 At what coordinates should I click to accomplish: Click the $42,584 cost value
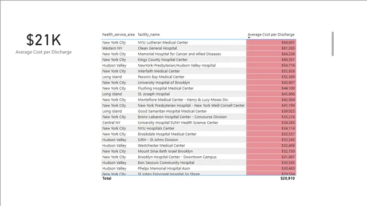[x=288, y=100]
